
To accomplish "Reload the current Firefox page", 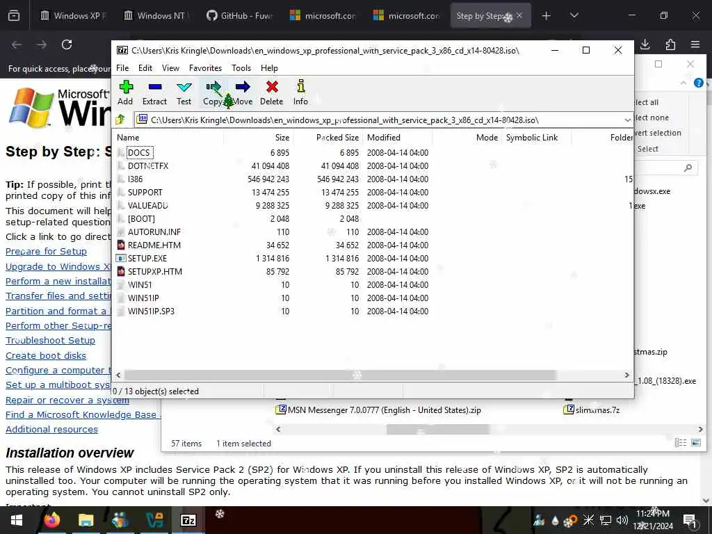I will (x=67, y=44).
